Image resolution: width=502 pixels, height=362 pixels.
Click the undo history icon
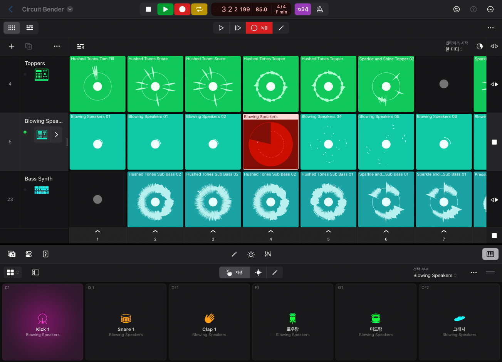pos(457,9)
